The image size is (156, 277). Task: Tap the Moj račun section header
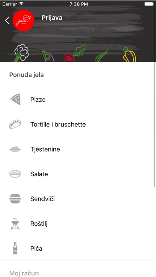point(24,273)
